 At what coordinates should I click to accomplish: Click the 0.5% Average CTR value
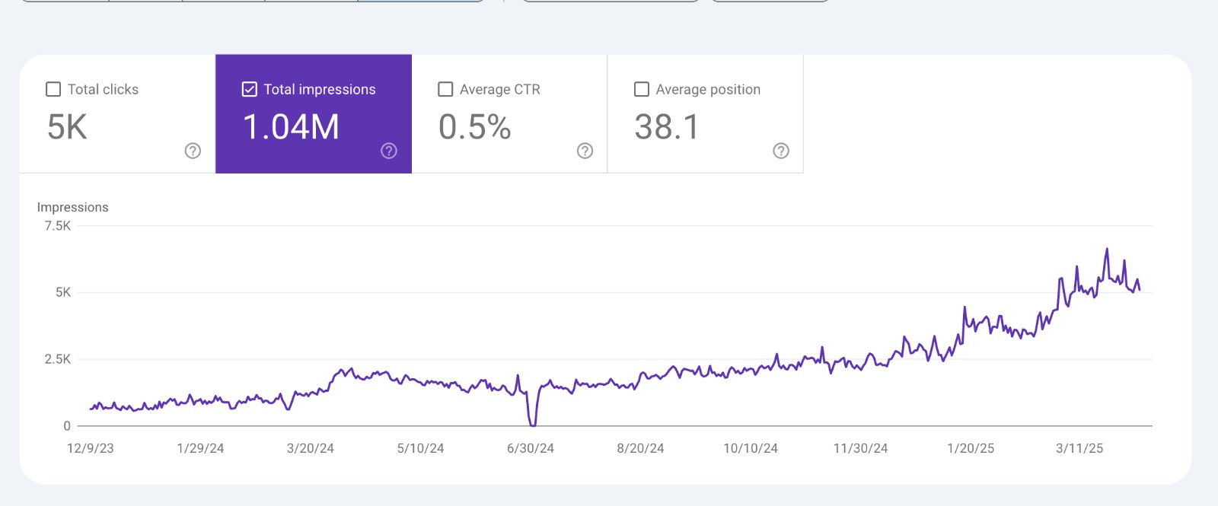pyautogui.click(x=474, y=127)
